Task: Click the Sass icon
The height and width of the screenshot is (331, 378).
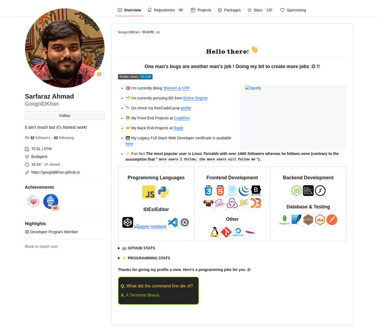Action: coord(220,203)
